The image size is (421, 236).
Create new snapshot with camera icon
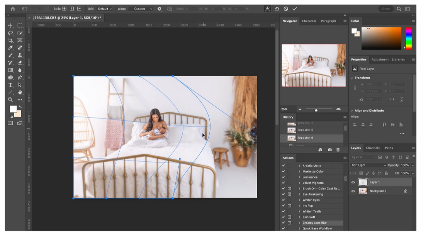tap(329, 149)
